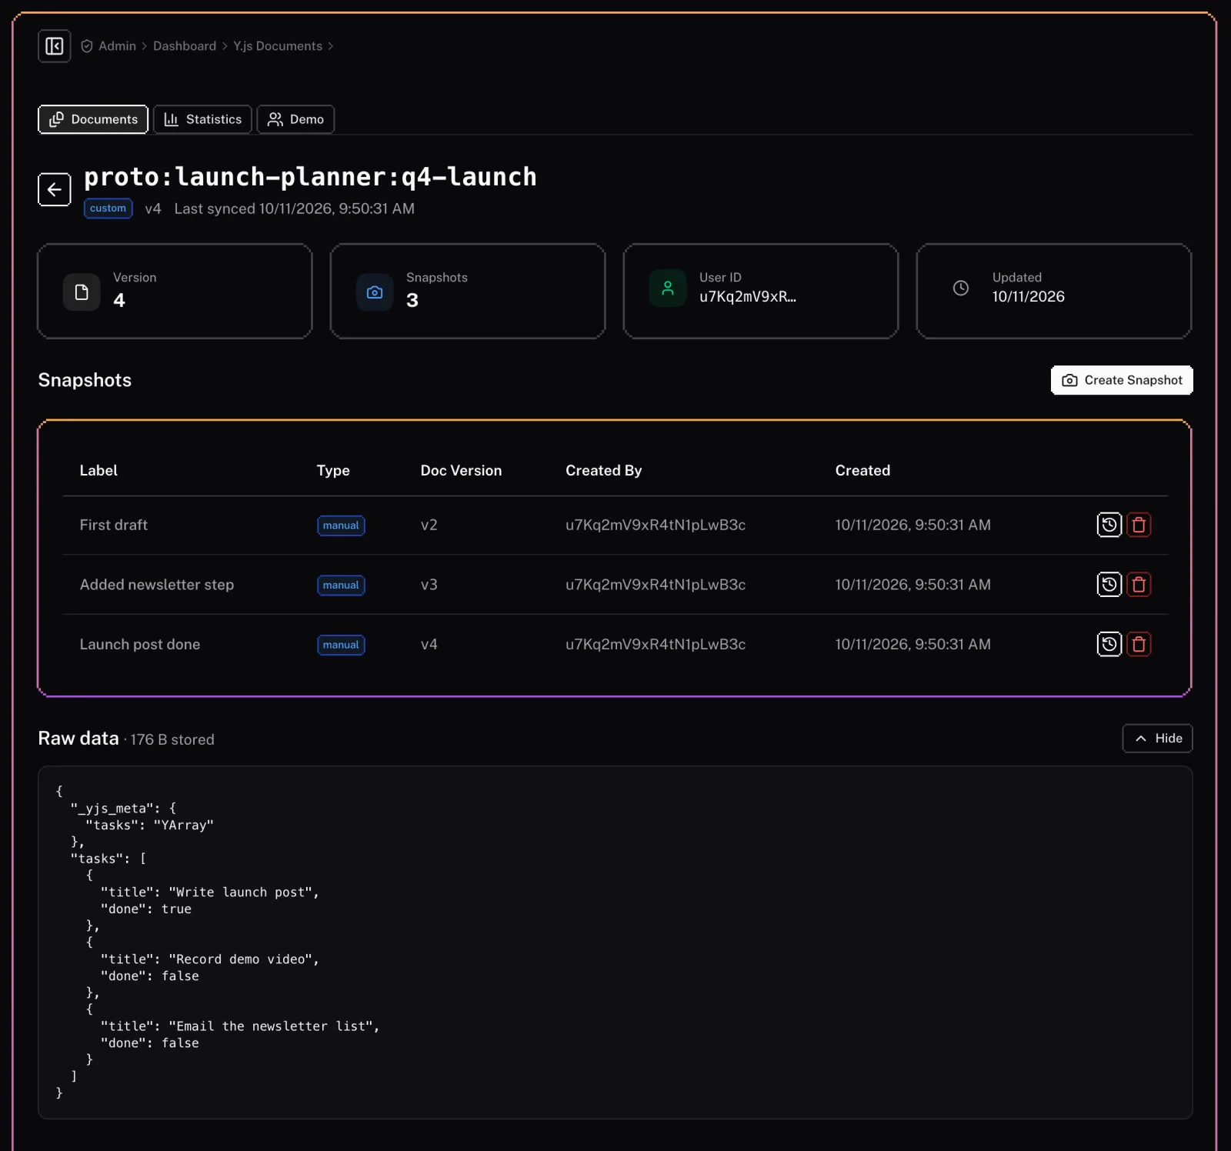
Task: Click the back arrow beside document title
Action: 55,189
